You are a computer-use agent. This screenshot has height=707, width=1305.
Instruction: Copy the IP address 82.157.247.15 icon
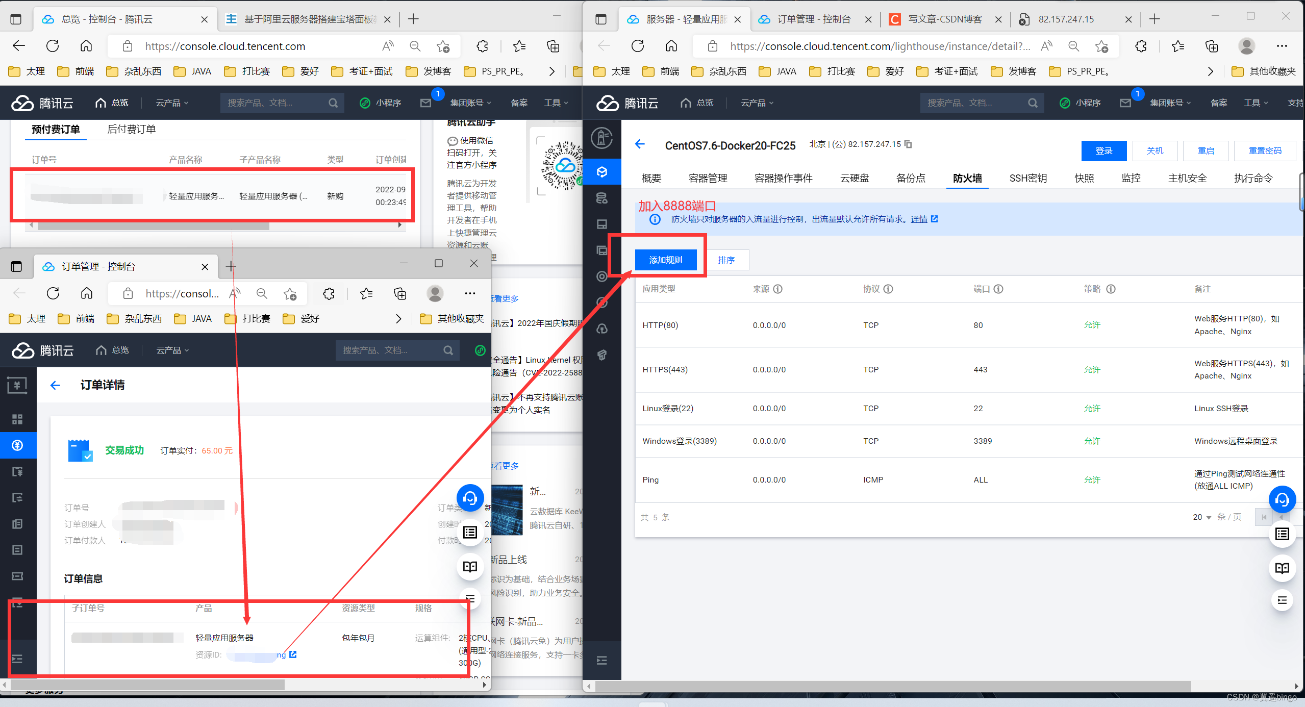tap(908, 144)
